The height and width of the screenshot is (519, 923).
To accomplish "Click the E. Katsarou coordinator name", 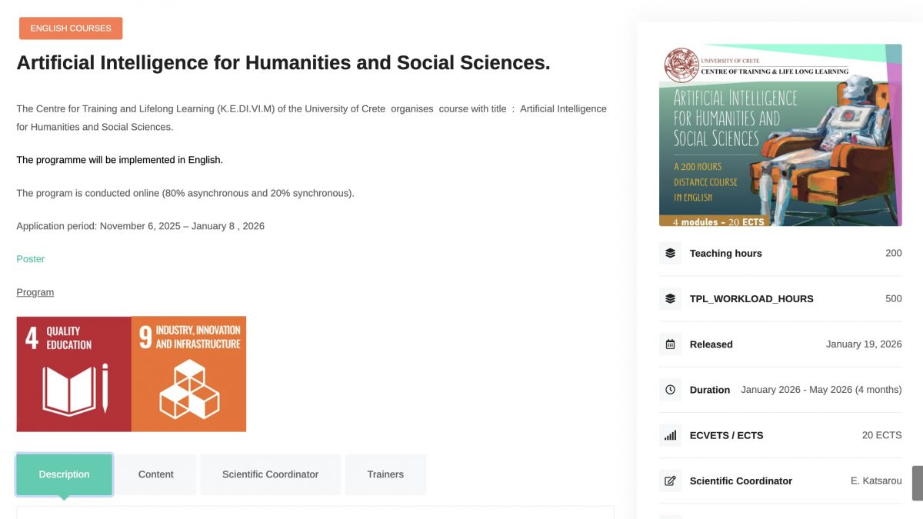I will click(875, 481).
